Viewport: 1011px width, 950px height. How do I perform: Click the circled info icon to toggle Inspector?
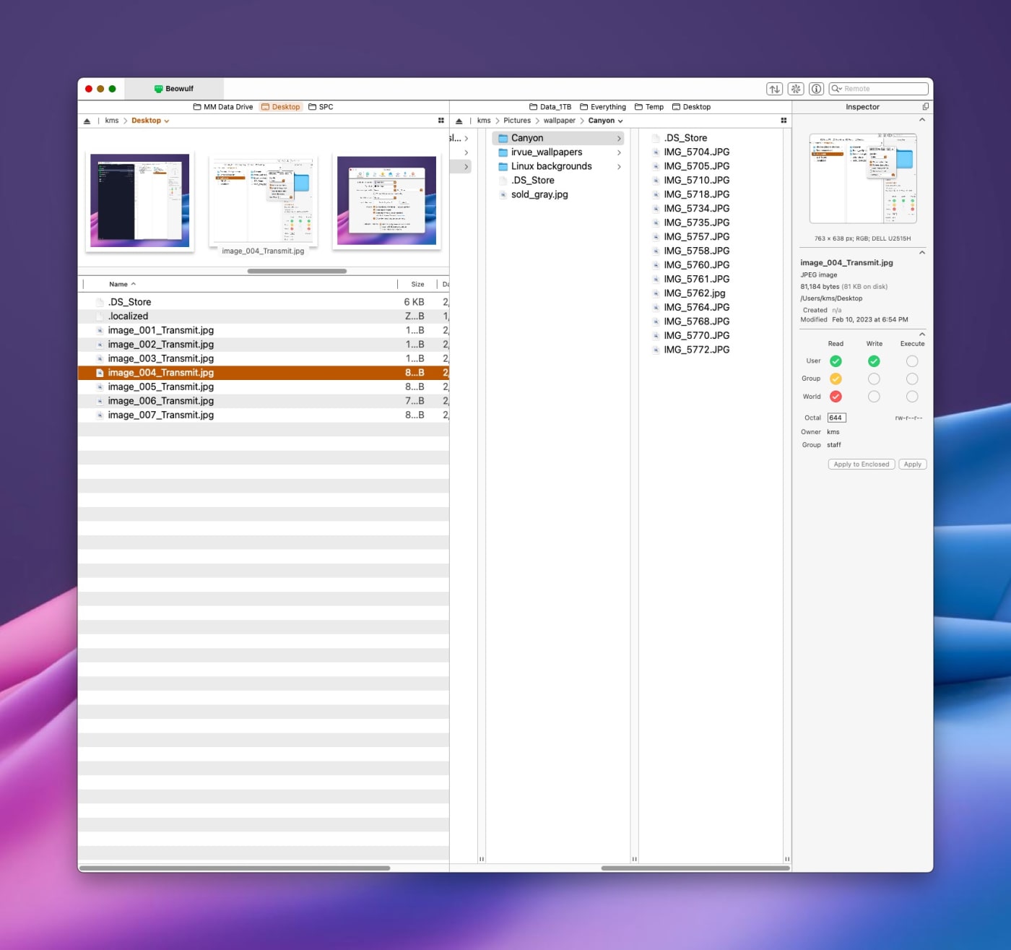tap(816, 89)
